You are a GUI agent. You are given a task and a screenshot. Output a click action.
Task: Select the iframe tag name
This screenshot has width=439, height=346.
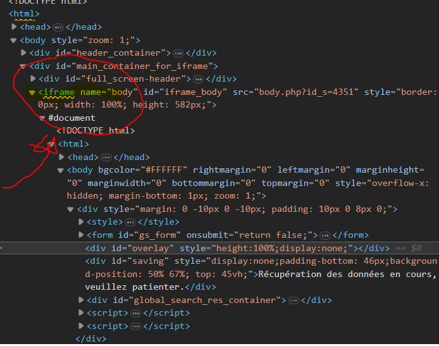coord(59,92)
